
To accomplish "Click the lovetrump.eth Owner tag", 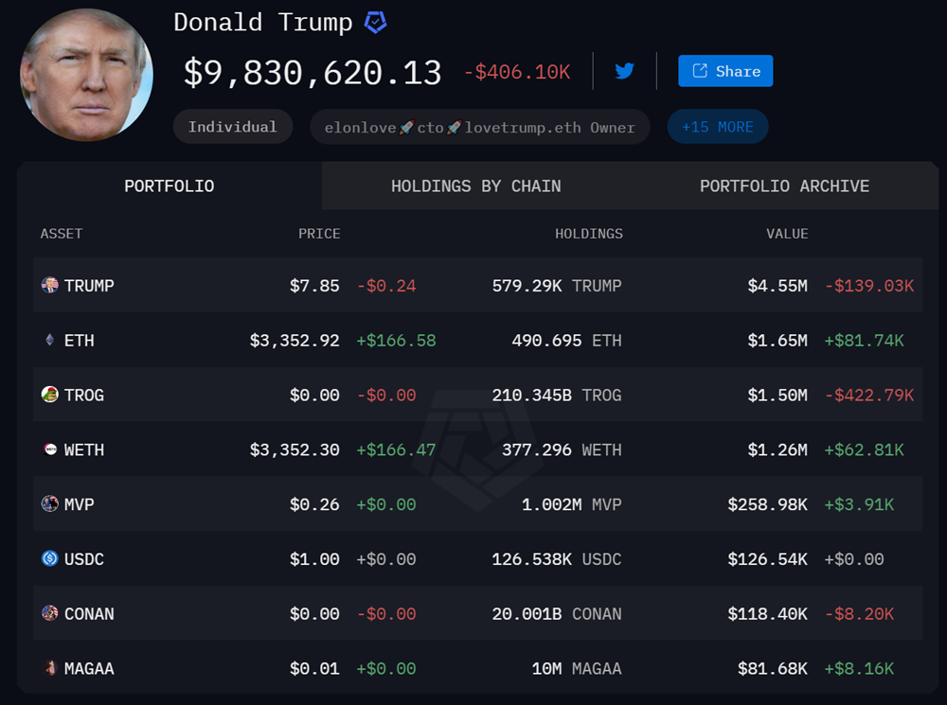I will (x=479, y=127).
